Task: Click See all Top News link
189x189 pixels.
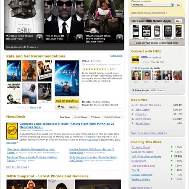Action: [x=17, y=167]
